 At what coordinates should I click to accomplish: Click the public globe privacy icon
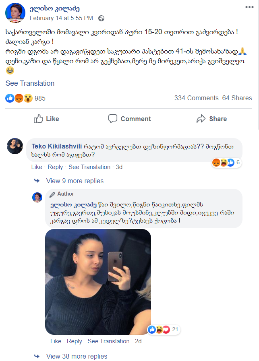tap(101, 19)
